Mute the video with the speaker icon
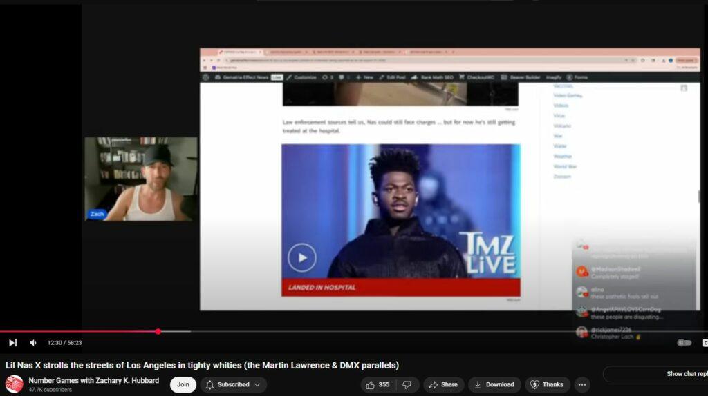Image resolution: width=708 pixels, height=396 pixels. pyautogui.click(x=33, y=343)
